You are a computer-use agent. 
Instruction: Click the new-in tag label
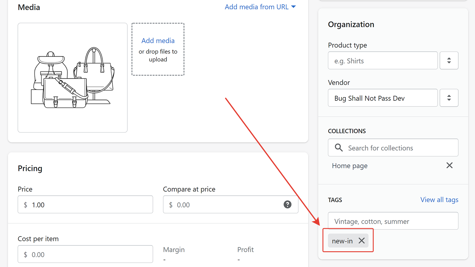click(342, 241)
